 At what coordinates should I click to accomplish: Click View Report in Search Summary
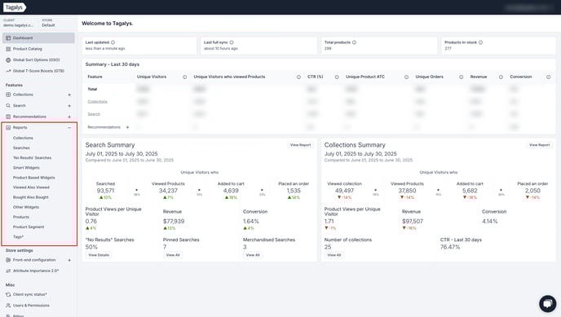pyautogui.click(x=301, y=145)
